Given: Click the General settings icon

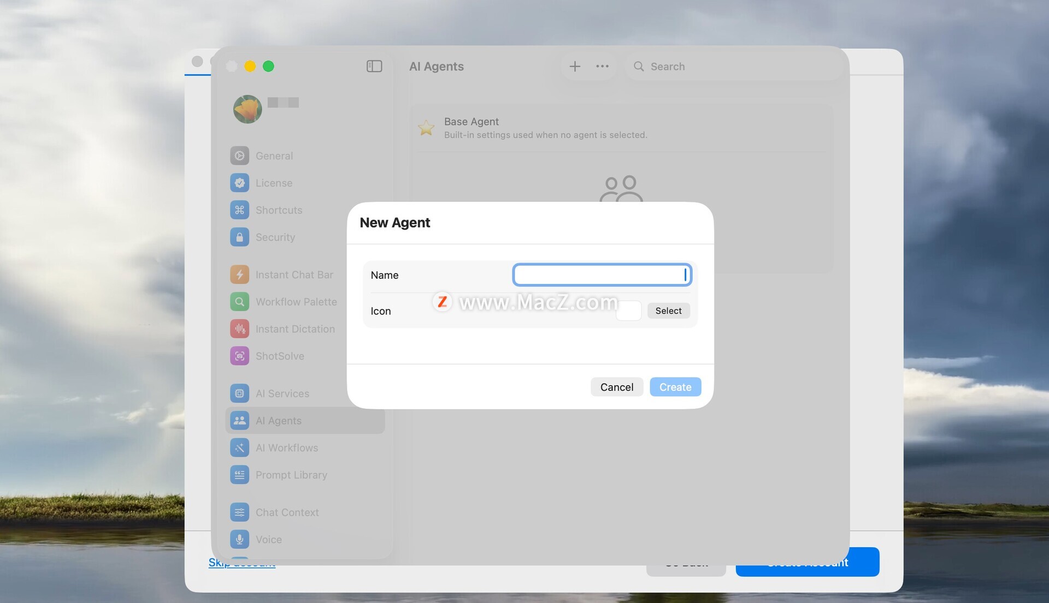Looking at the screenshot, I should (x=239, y=156).
